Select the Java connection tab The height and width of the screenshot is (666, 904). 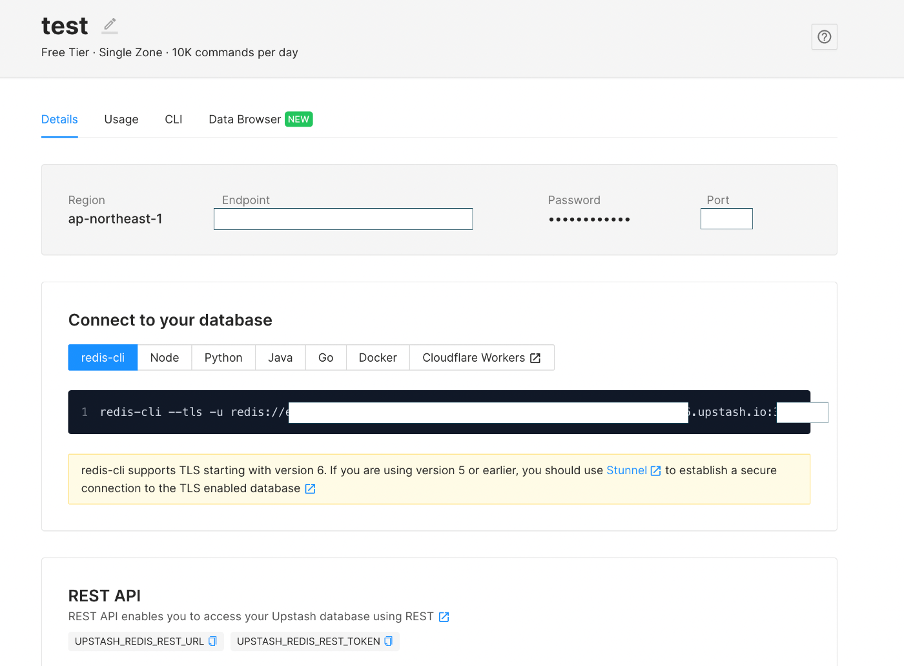click(280, 358)
